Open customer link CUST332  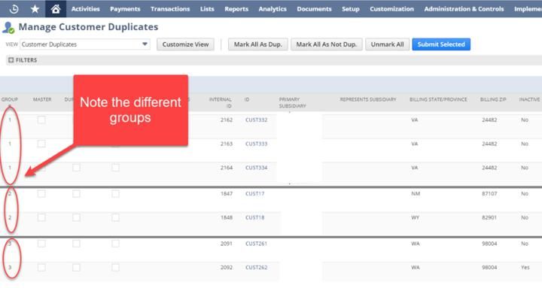pos(256,120)
